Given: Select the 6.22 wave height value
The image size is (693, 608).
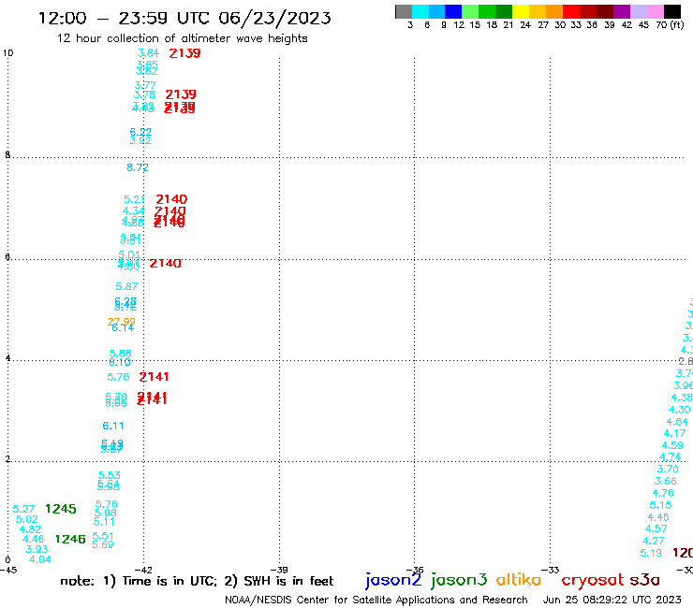Looking at the screenshot, I should click(140, 132).
